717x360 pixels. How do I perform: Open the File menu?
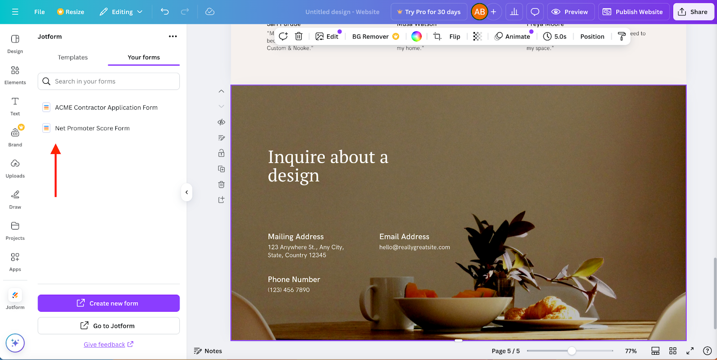[x=39, y=12]
